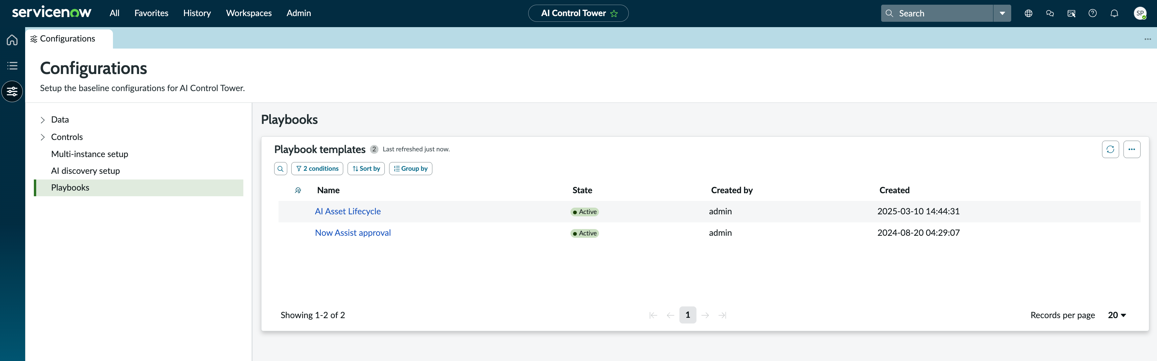Image resolution: width=1157 pixels, height=361 pixels.
Task: Favorite AI Control Tower with the star
Action: pyautogui.click(x=614, y=13)
